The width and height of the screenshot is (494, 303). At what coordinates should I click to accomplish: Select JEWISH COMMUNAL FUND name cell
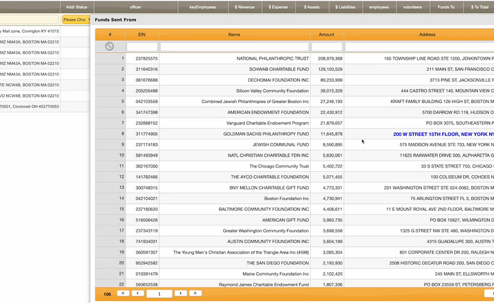pos(235,144)
